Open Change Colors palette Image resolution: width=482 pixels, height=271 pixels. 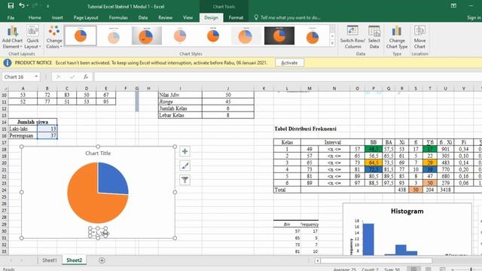pos(54,37)
